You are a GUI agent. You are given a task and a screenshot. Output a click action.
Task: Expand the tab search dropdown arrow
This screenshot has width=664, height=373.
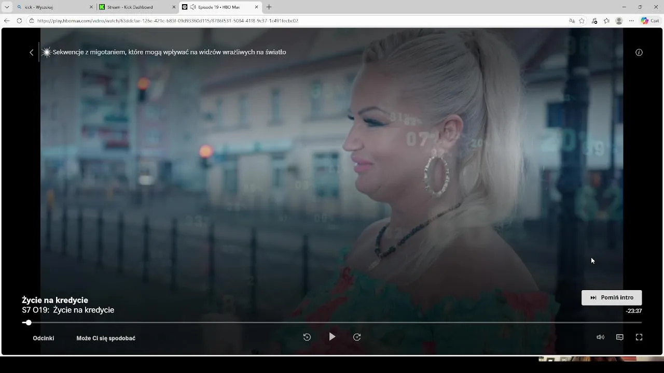(7, 7)
